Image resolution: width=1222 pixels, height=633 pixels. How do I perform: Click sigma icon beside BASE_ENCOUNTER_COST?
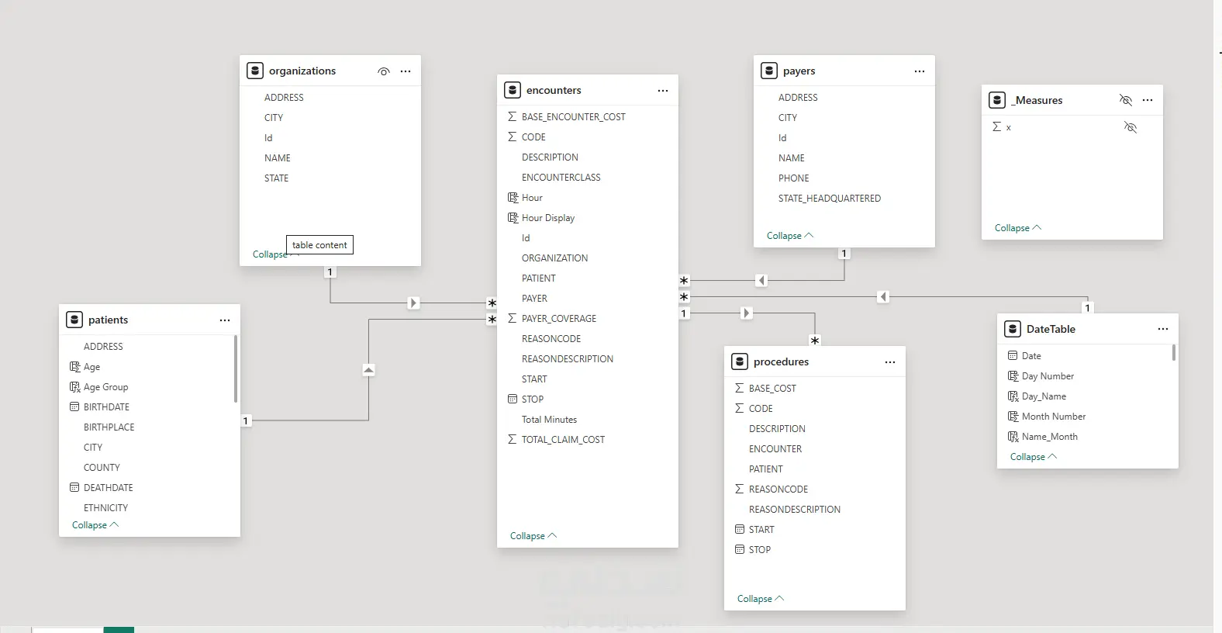(x=512, y=116)
